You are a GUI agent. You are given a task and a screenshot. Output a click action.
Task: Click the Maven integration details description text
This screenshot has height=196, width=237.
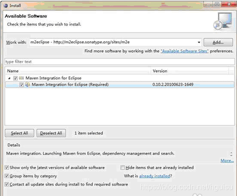[x=90, y=153]
